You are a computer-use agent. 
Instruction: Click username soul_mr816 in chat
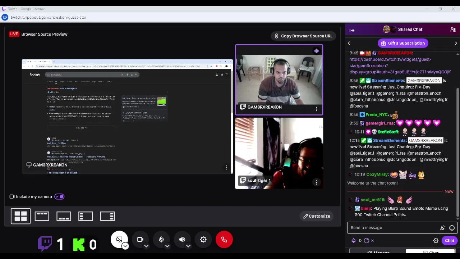click(373, 200)
